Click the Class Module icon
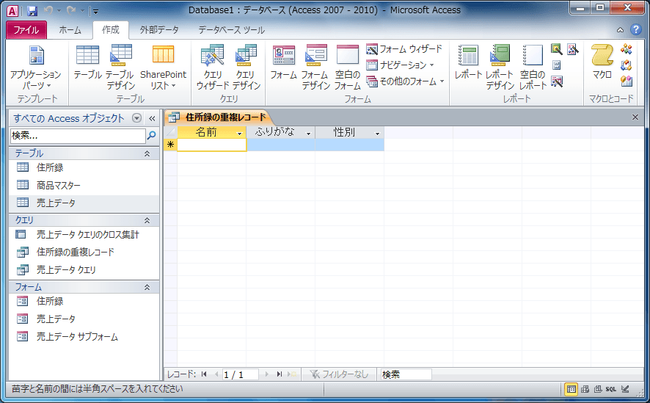This screenshot has width=650, height=403. point(627,65)
